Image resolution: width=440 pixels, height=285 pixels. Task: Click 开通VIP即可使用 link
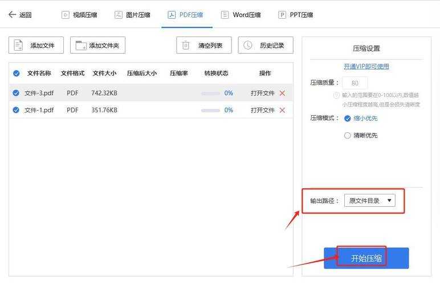click(366, 67)
